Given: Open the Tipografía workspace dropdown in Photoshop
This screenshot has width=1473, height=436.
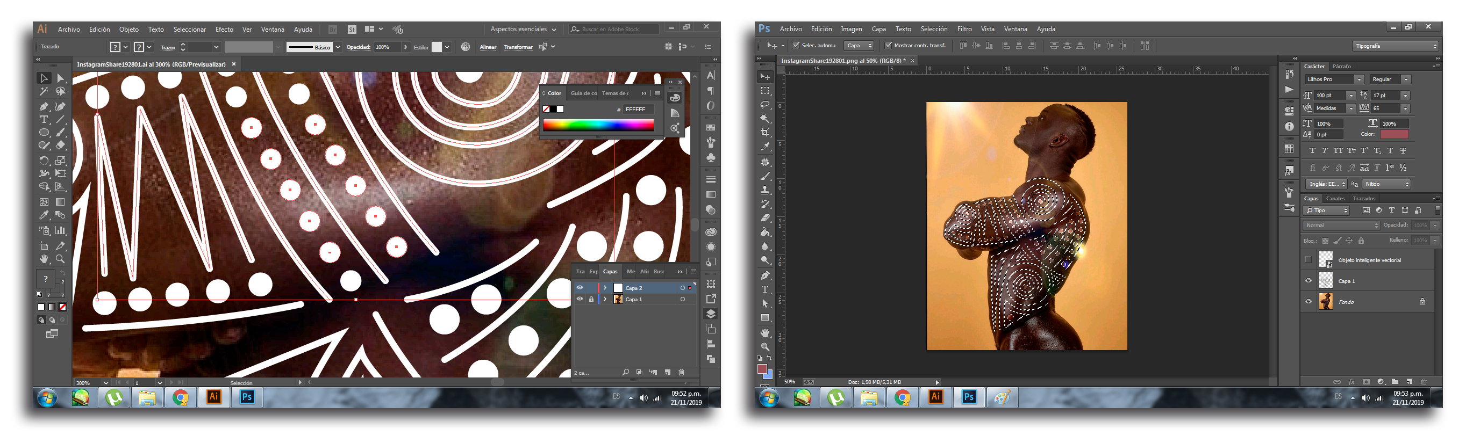Looking at the screenshot, I should [x=1395, y=46].
